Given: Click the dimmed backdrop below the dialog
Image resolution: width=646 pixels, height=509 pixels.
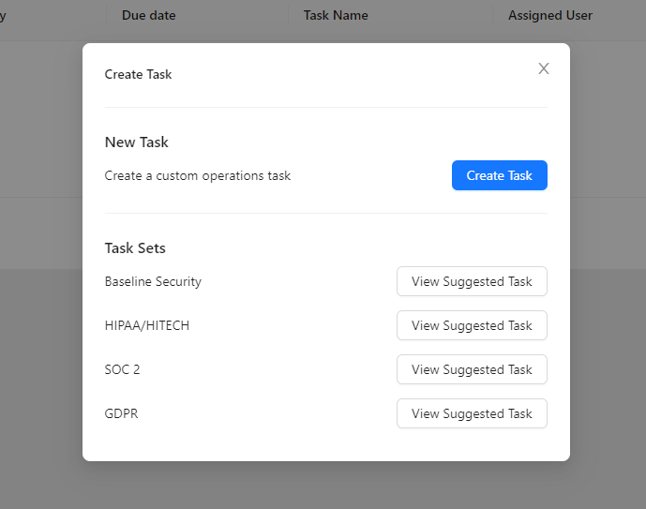Looking at the screenshot, I should (323, 486).
